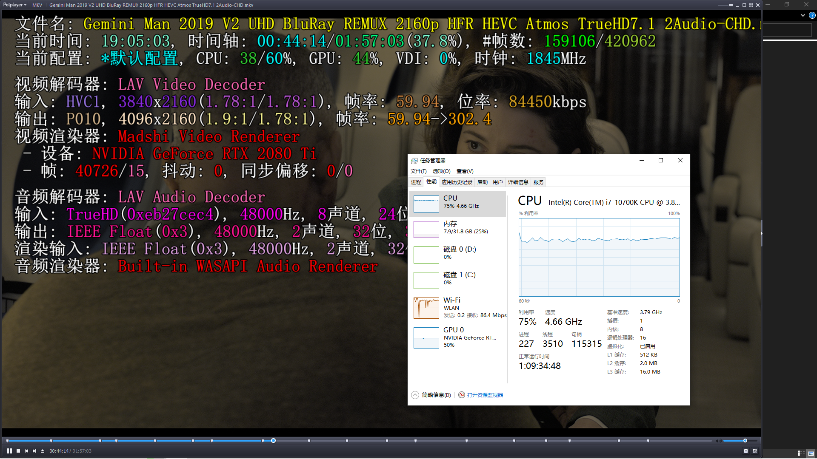The width and height of the screenshot is (817, 459).
Task: Select GPU 0 NVIDIA GeForce entry
Action: tap(458, 338)
